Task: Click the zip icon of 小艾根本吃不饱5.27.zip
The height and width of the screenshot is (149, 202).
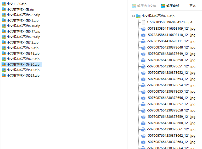Action: [4, 15]
